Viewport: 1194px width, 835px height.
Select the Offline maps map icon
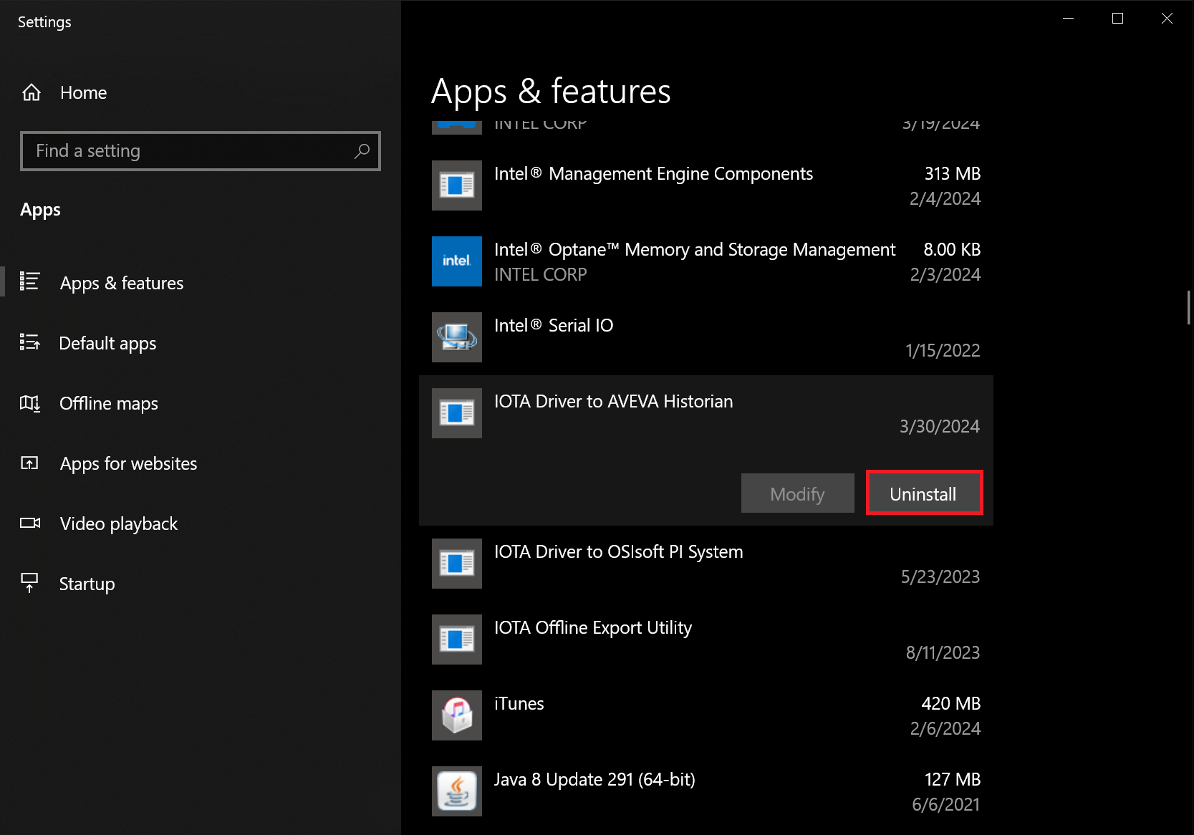pyautogui.click(x=29, y=403)
